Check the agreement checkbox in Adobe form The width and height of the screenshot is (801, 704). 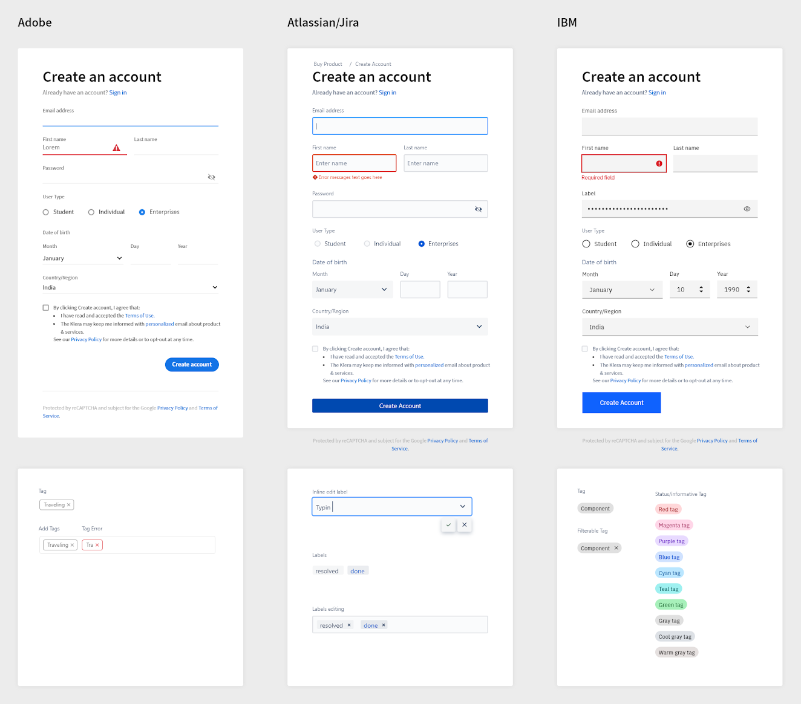[46, 308]
